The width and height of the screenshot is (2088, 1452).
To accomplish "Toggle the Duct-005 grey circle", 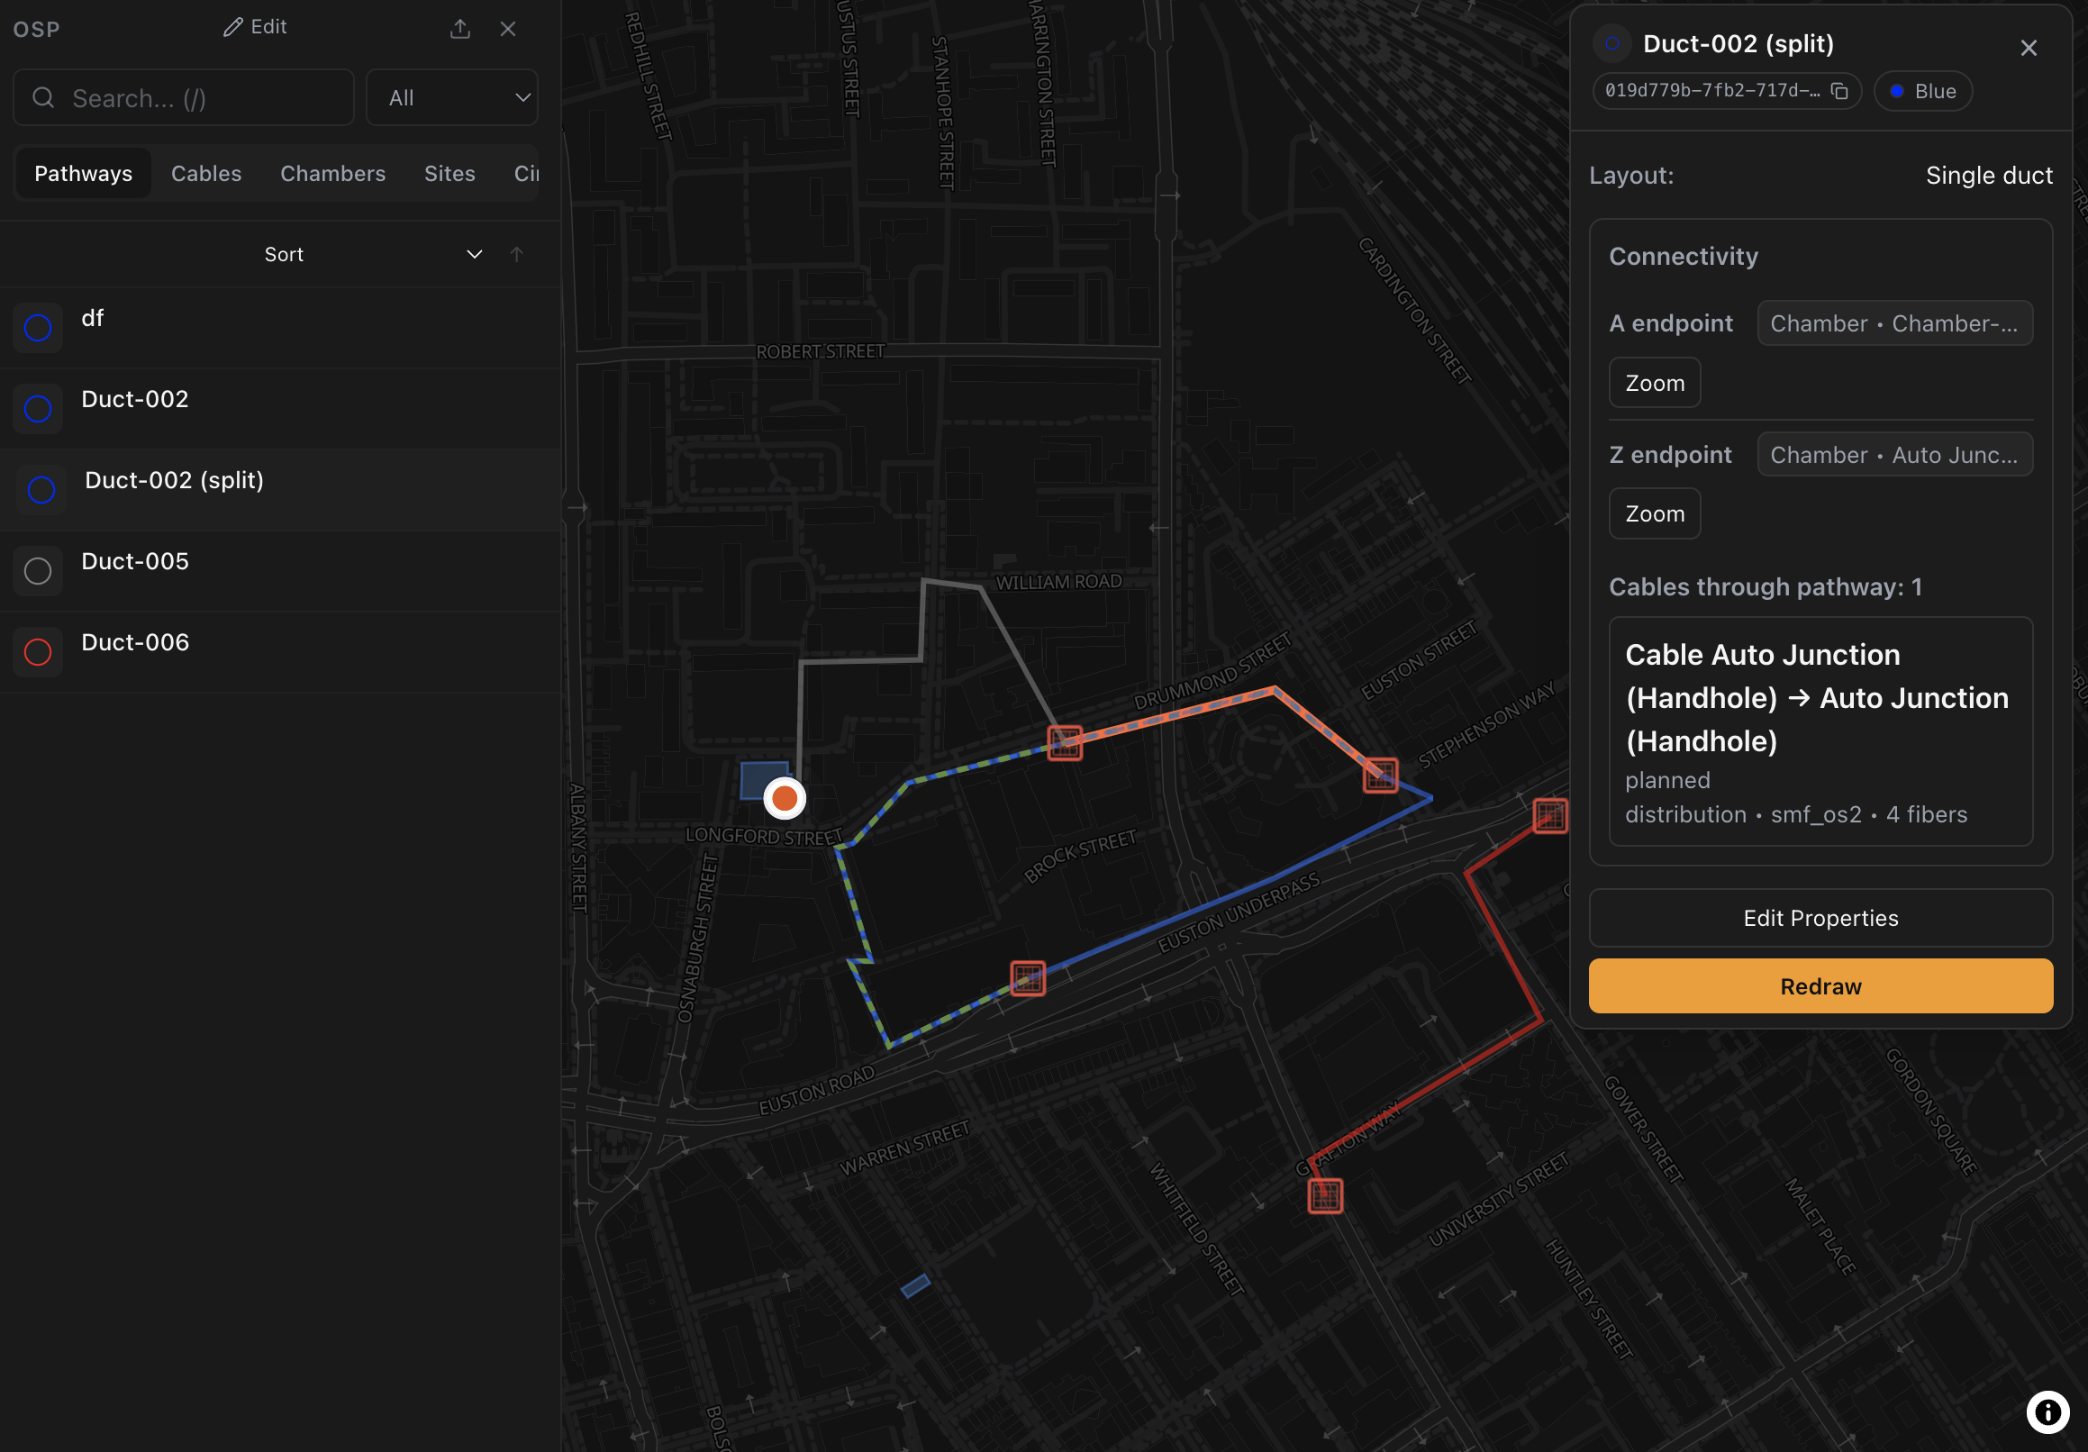I will click(38, 571).
